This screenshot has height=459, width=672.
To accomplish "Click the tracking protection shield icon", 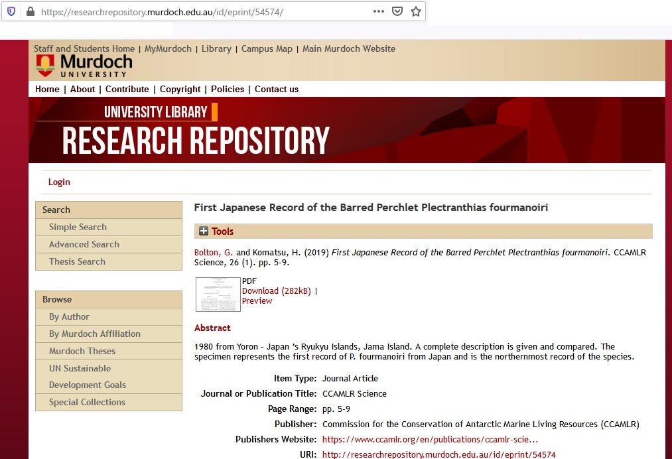I will 11,11.
